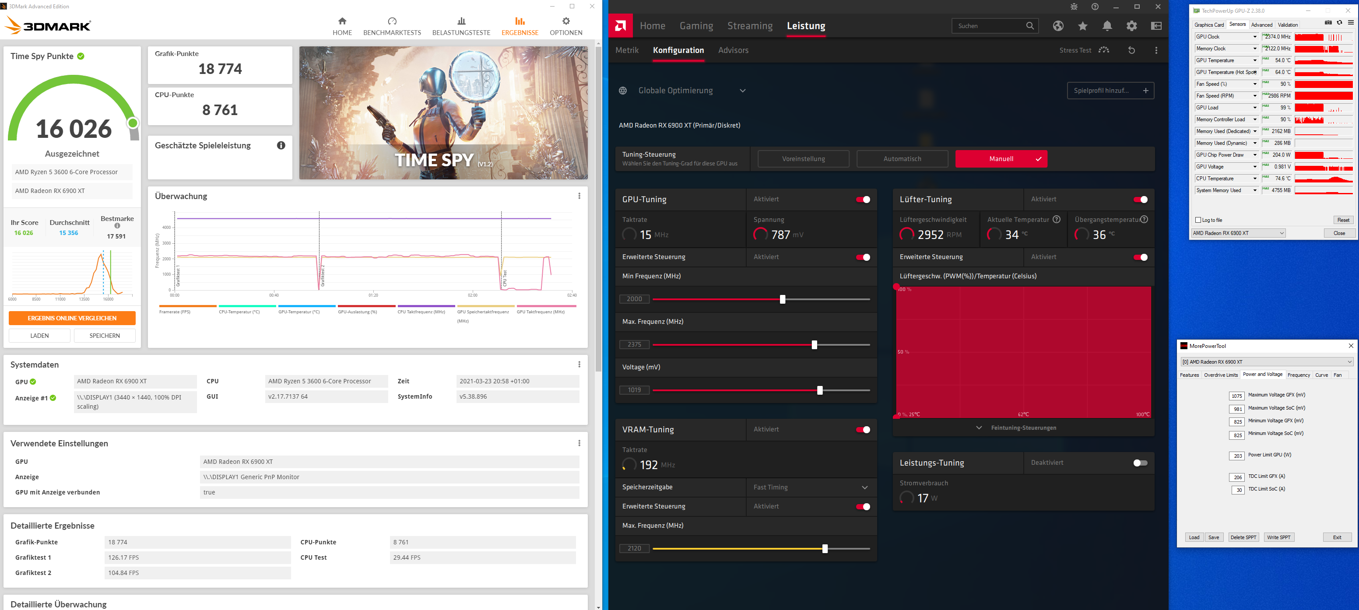The height and width of the screenshot is (610, 1359).
Task: Open the Radeon web browser globe icon
Action: [x=1058, y=26]
